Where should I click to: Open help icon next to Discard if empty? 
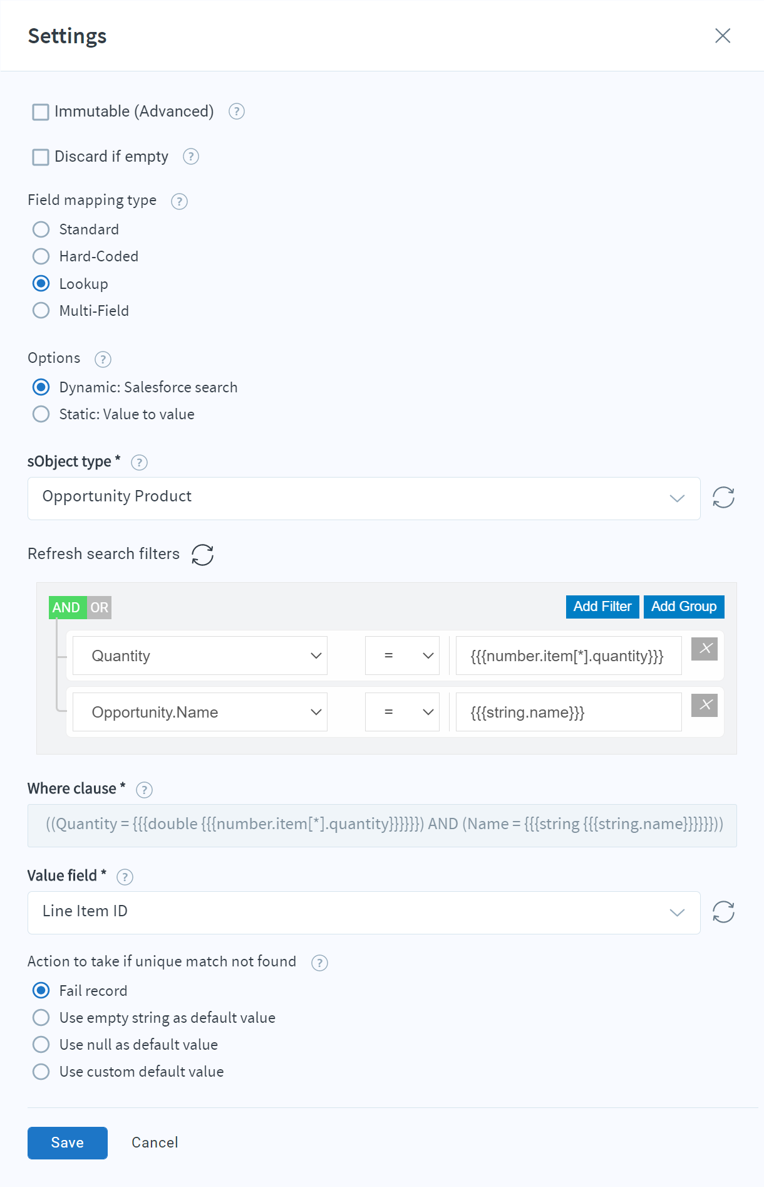[191, 157]
